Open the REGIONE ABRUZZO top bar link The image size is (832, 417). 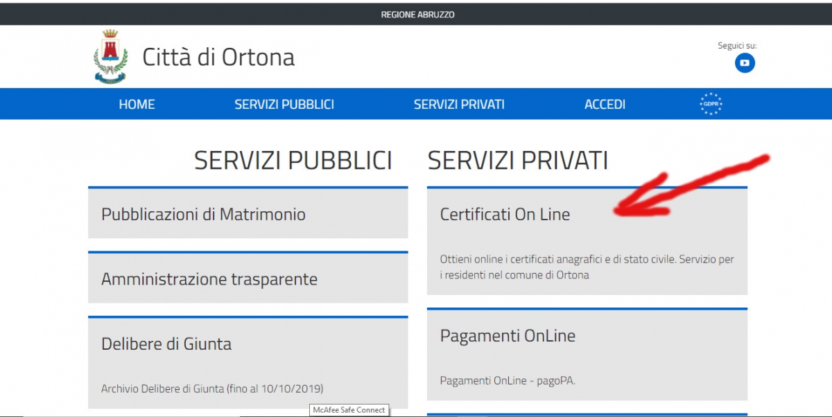click(417, 15)
